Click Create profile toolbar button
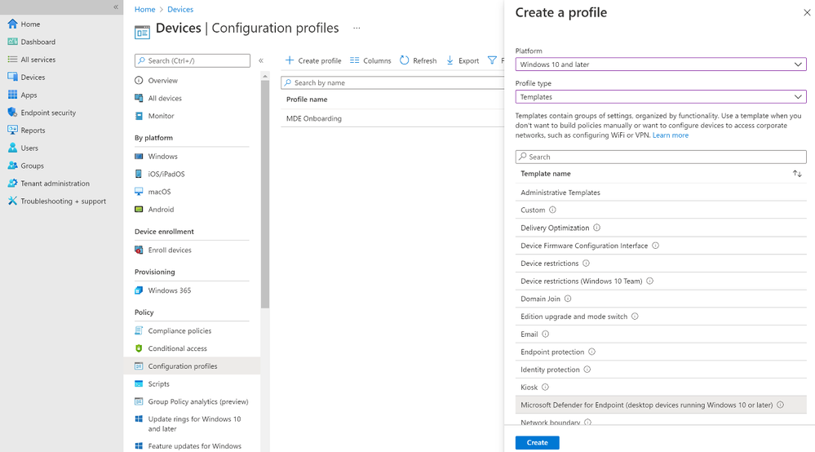This screenshot has width=815, height=452. coord(313,61)
